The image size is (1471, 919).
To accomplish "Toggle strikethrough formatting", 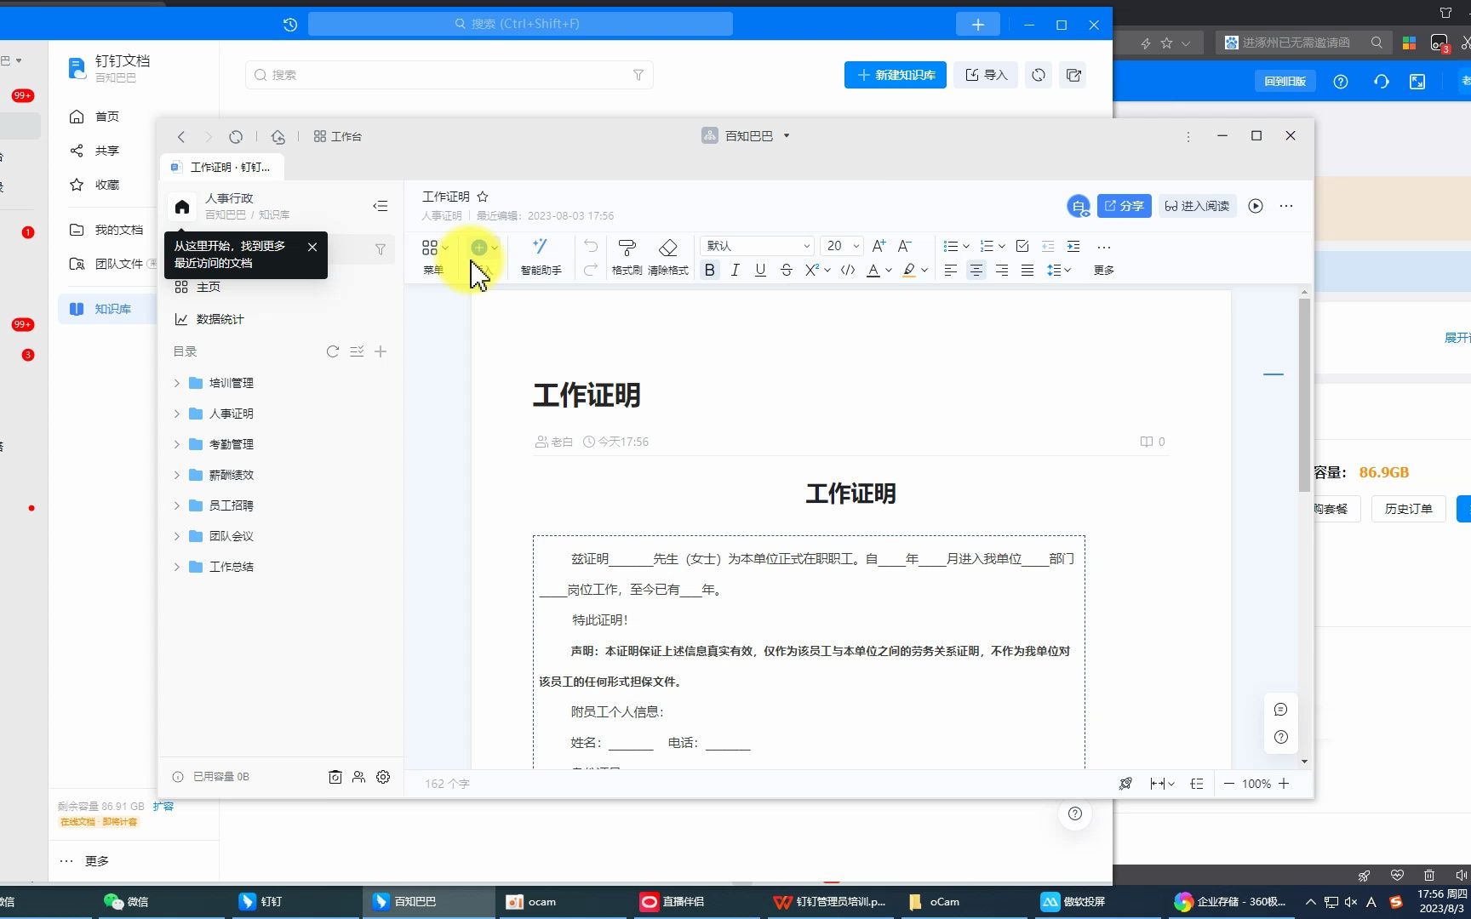I will tap(787, 270).
